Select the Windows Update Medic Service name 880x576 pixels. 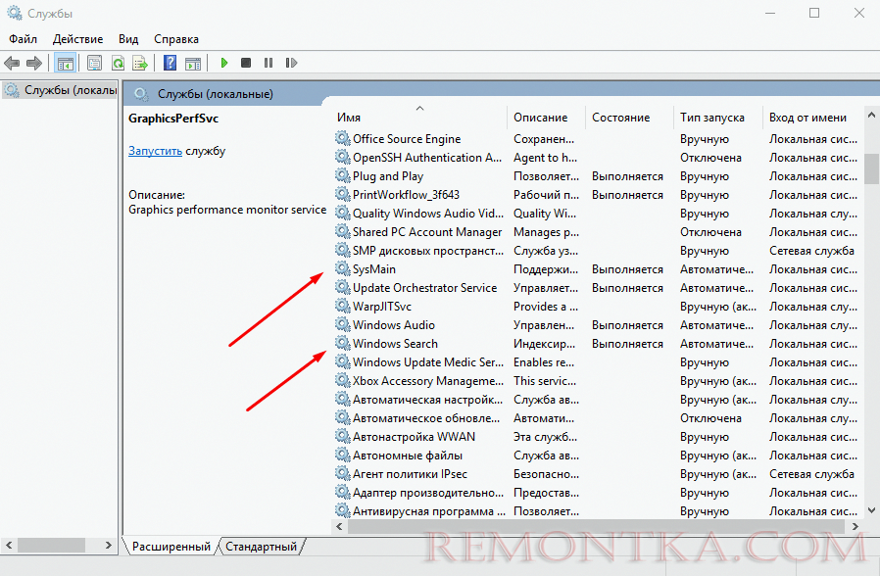428,362
